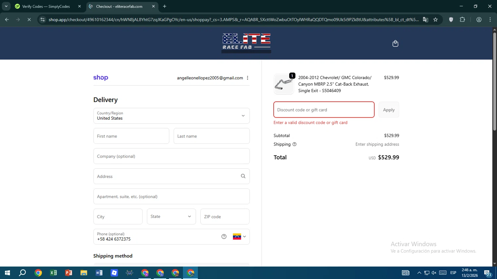
Task: Click the Total $529.99 amount
Action: tap(388, 157)
